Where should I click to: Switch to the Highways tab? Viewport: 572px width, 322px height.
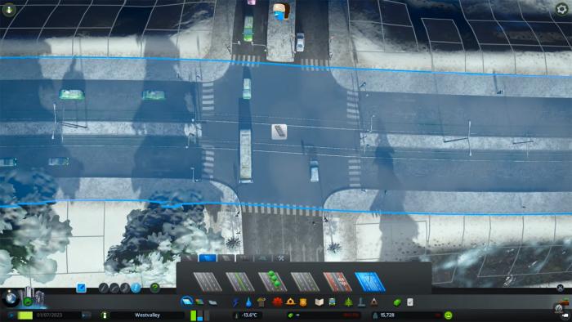tap(244, 257)
